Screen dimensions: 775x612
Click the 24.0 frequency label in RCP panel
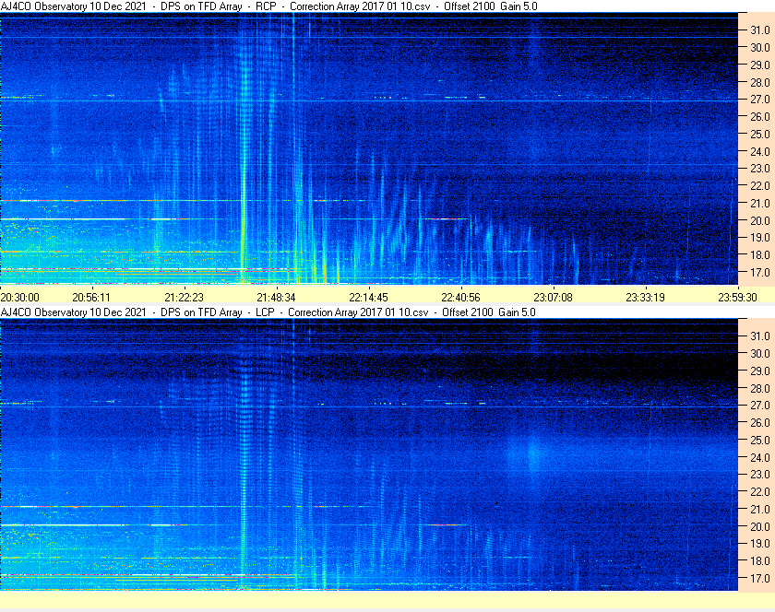pos(760,151)
